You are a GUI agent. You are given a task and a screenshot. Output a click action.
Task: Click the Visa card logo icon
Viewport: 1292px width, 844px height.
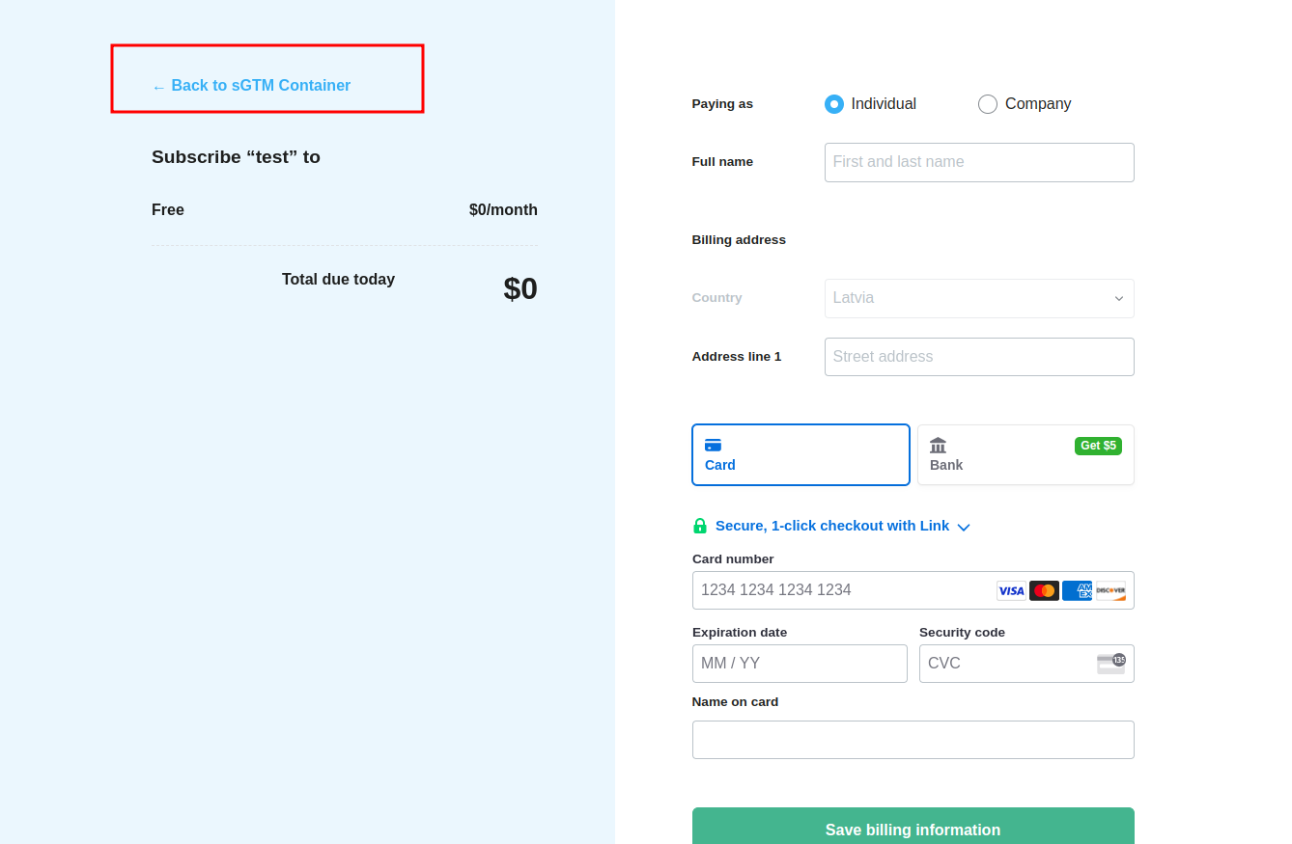coord(1011,590)
